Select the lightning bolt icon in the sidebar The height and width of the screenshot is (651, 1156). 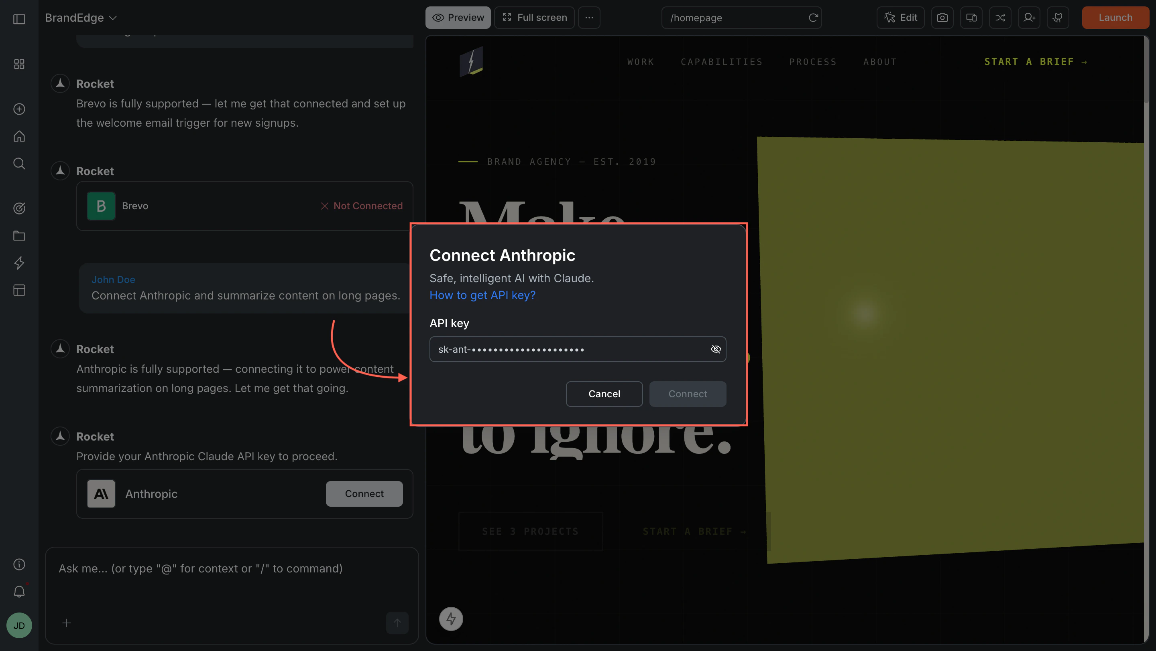point(19,263)
